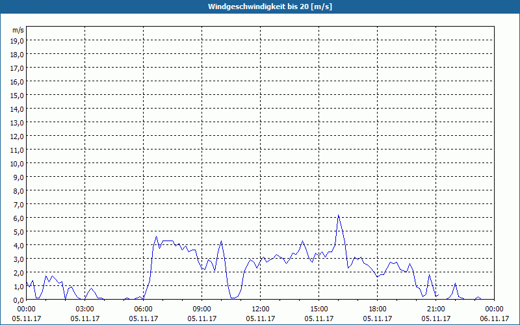
Task: Pick the 5,0 y-axis label
Action: tap(19, 232)
